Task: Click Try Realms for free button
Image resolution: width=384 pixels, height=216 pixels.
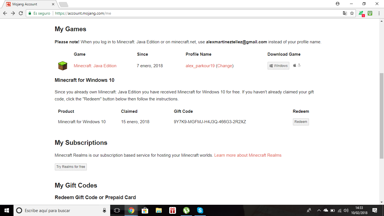Action: [x=71, y=167]
